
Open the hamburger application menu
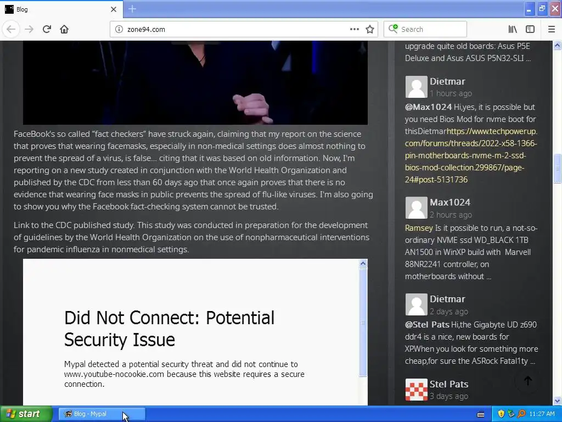coord(552,29)
